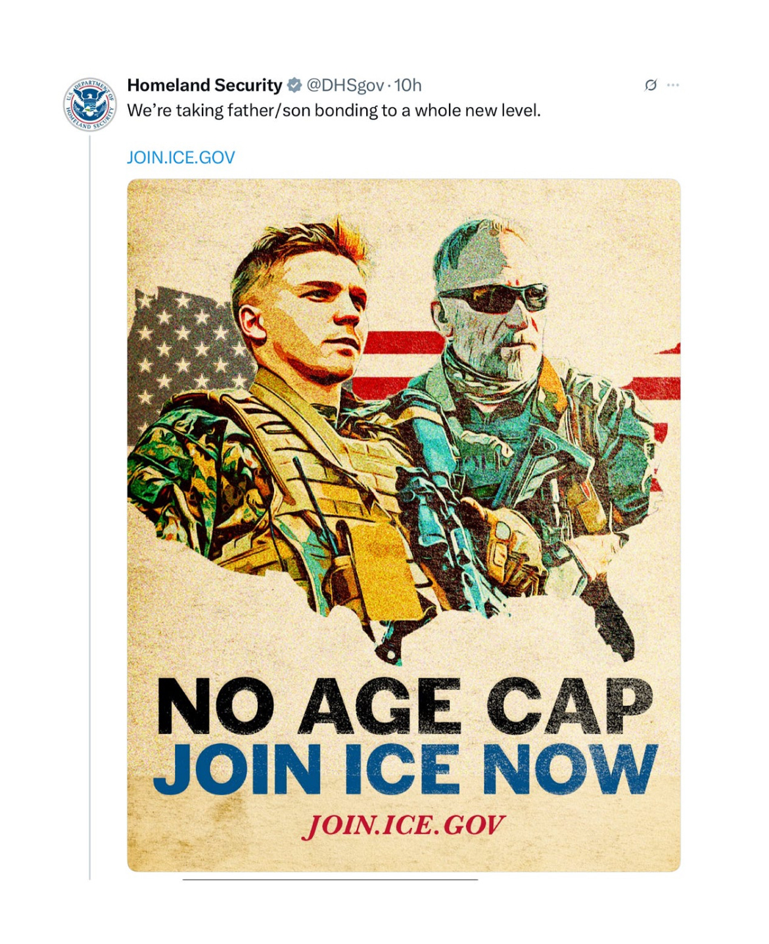Open the @DHSgov handle
The image size is (769, 944).
[x=345, y=86]
